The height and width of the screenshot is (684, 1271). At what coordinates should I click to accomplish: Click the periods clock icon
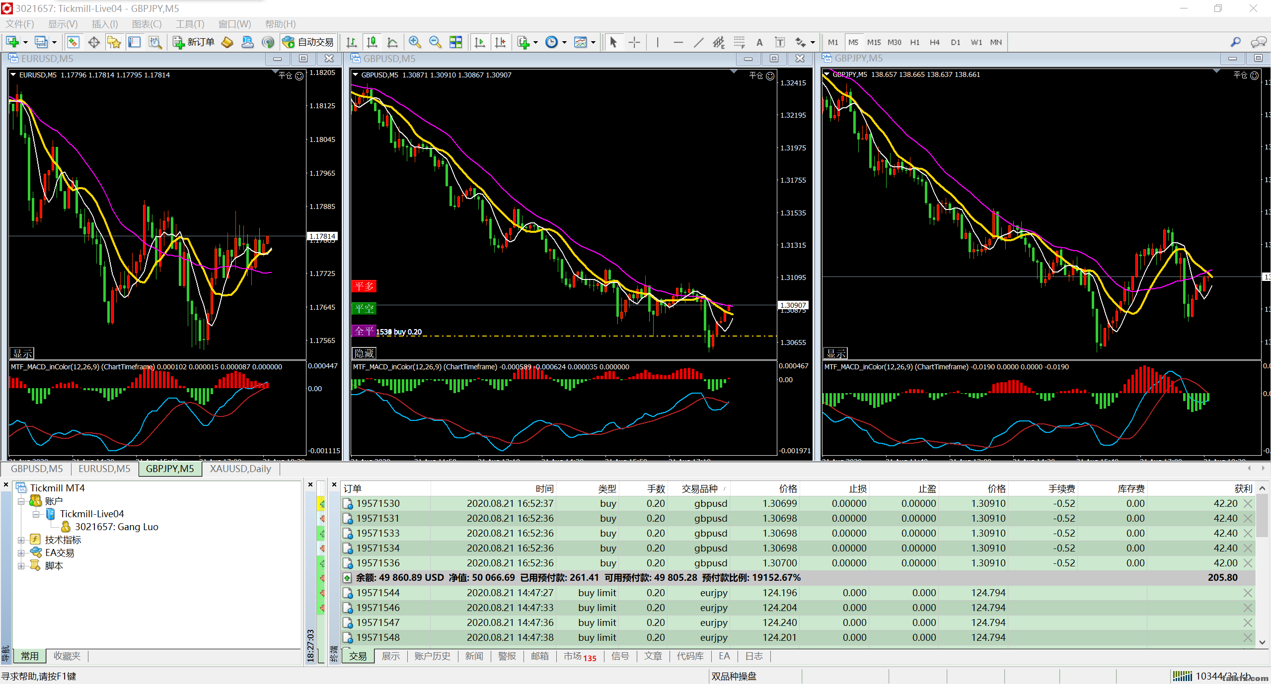[551, 42]
